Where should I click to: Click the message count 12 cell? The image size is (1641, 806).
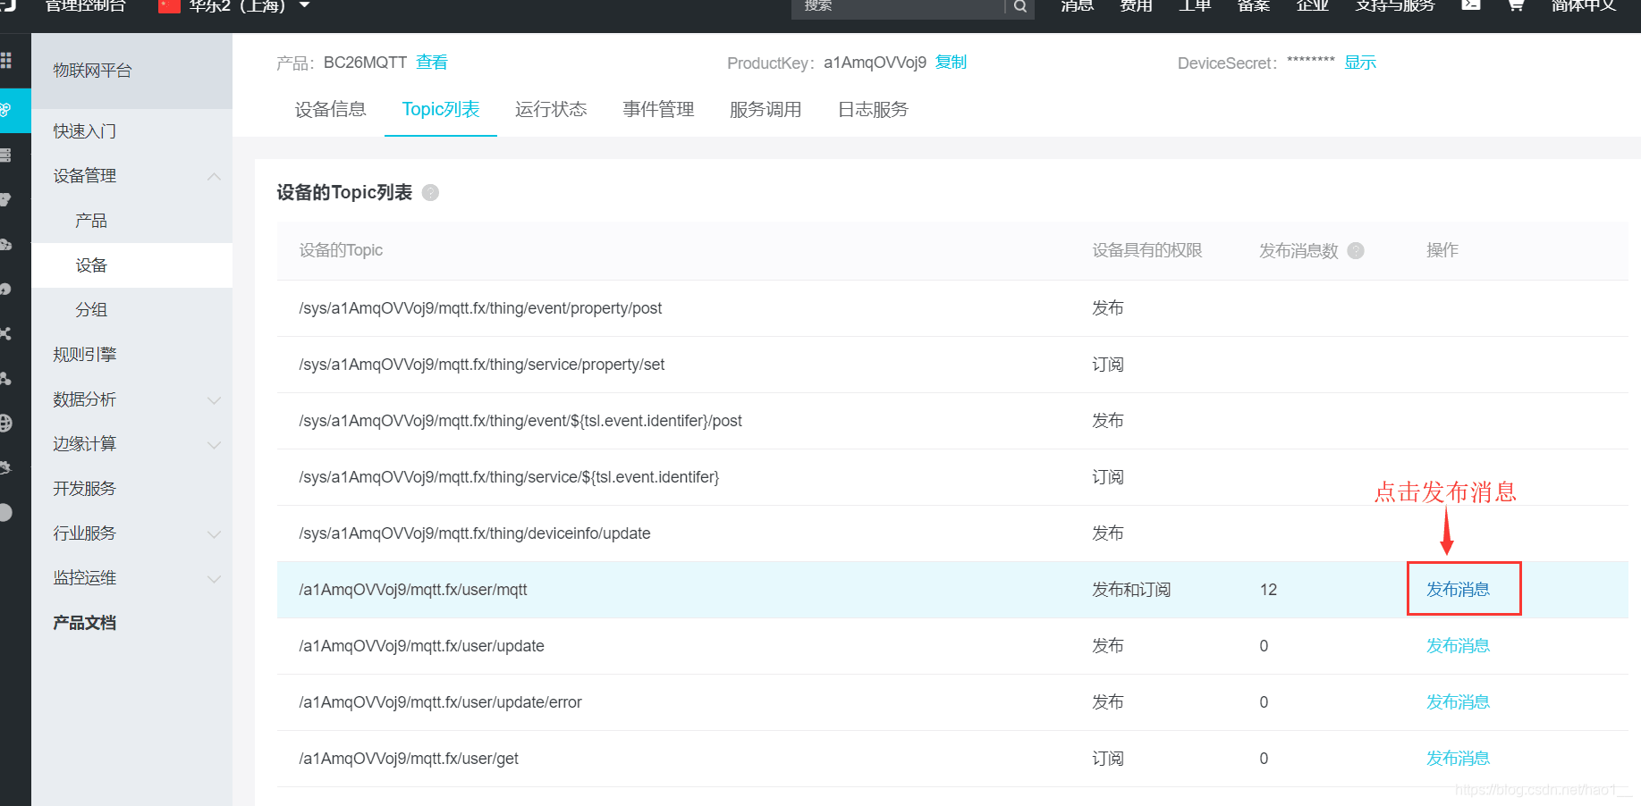click(x=1268, y=590)
